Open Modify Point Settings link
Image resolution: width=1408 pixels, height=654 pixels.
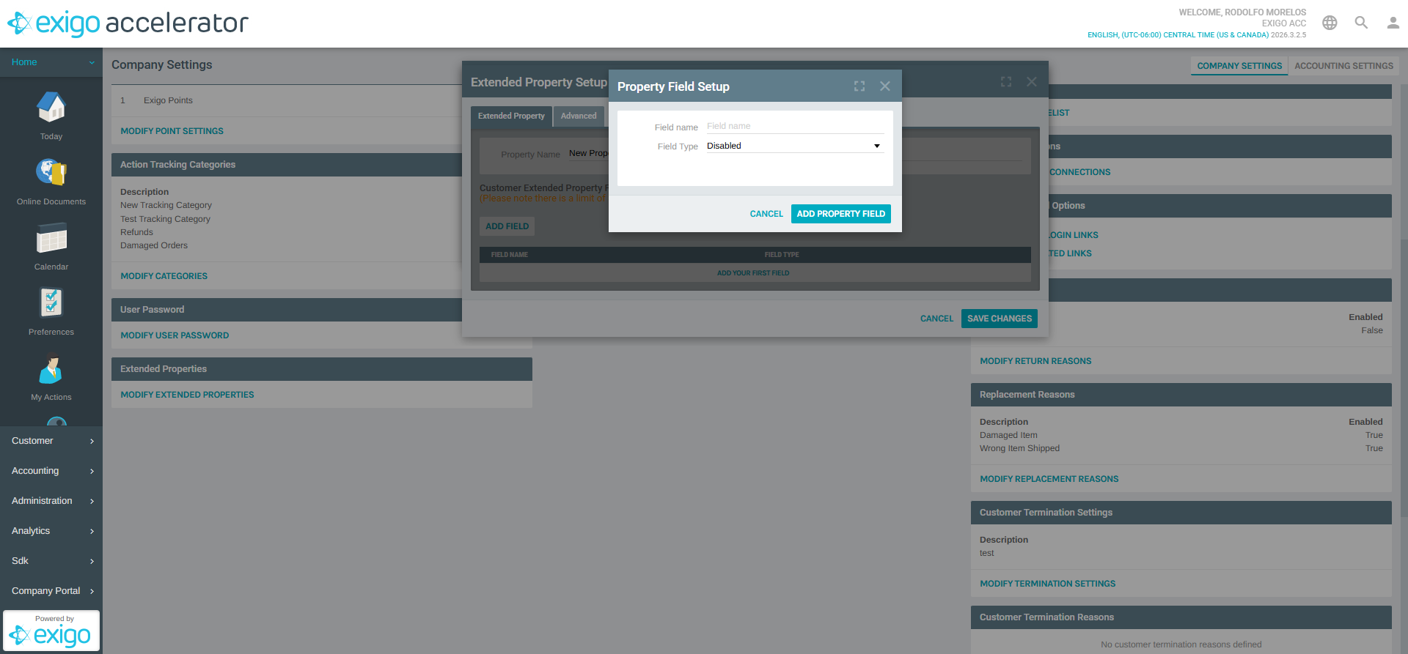click(x=172, y=131)
